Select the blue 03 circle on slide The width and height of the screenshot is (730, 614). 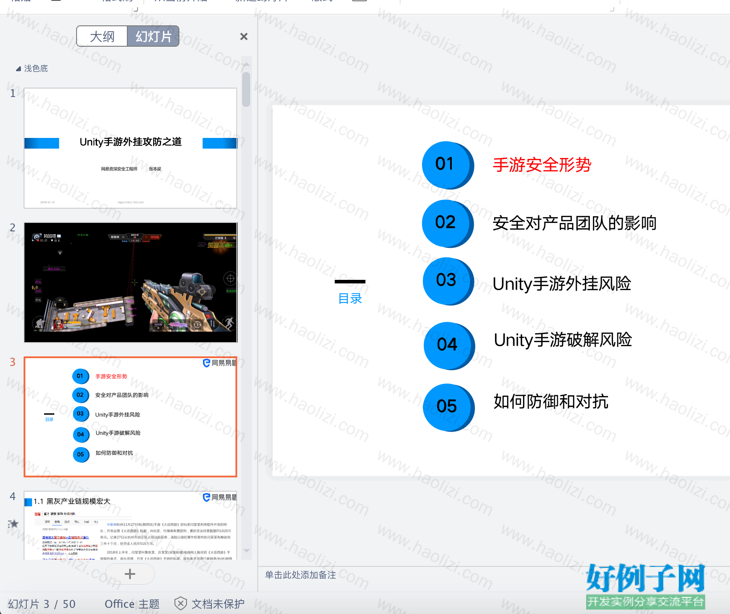448,281
